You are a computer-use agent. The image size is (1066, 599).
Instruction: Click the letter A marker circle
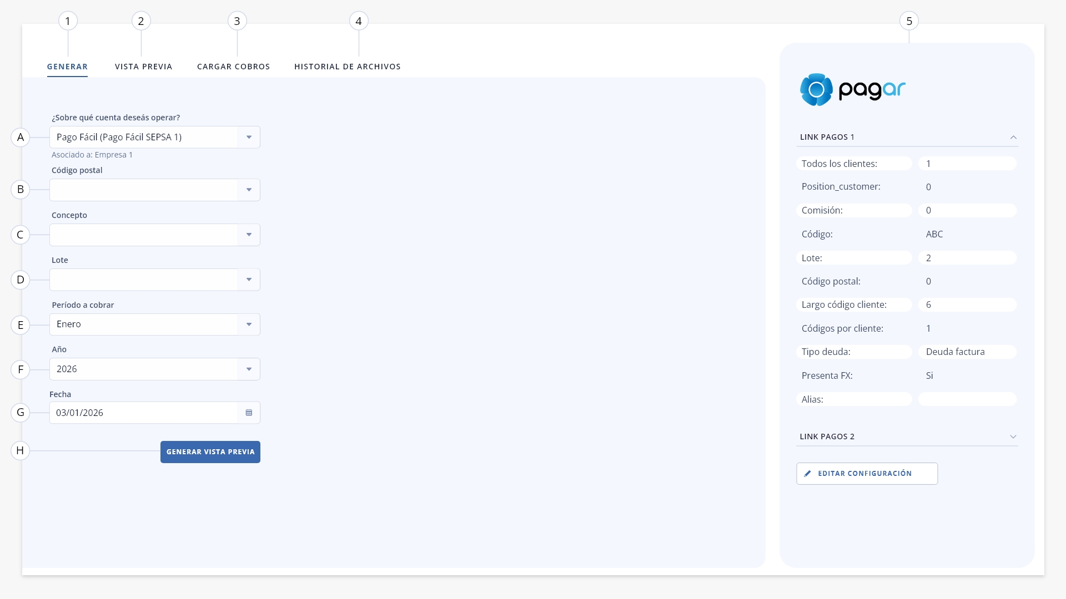click(21, 137)
